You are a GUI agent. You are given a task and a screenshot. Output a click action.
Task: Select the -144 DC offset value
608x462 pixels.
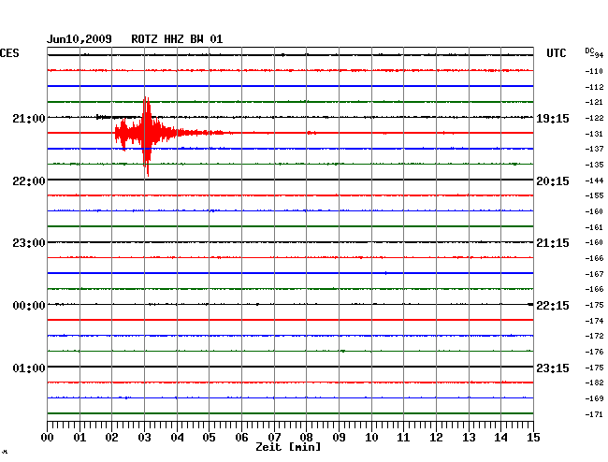[x=594, y=180]
